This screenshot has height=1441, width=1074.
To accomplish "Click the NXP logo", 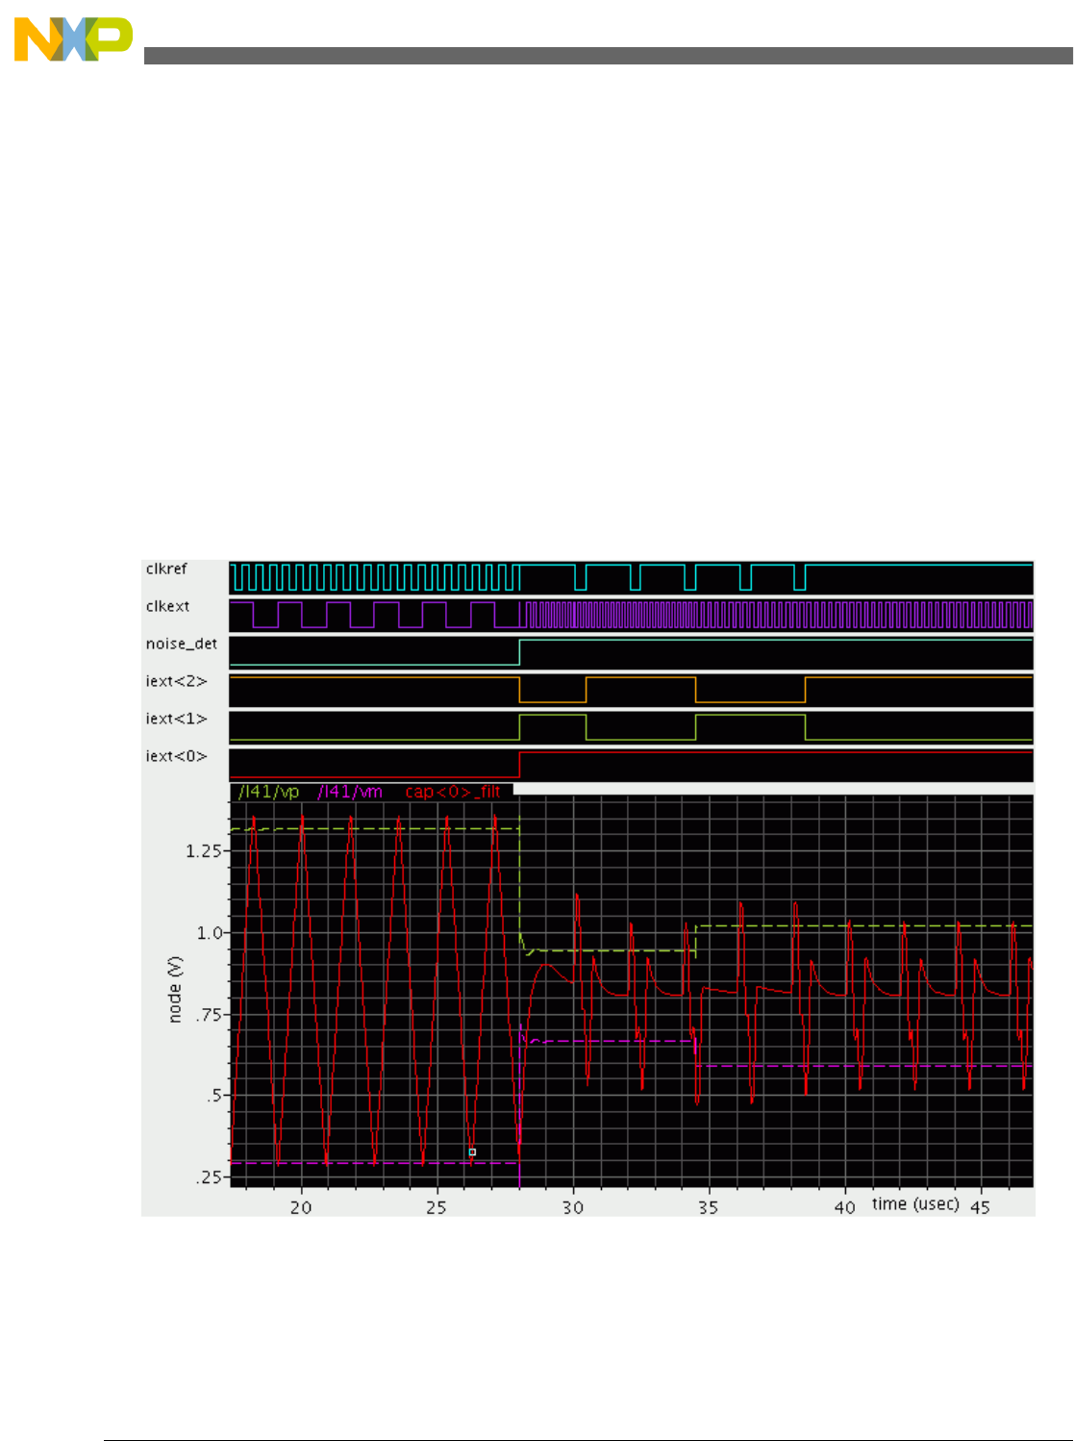I will click(73, 39).
